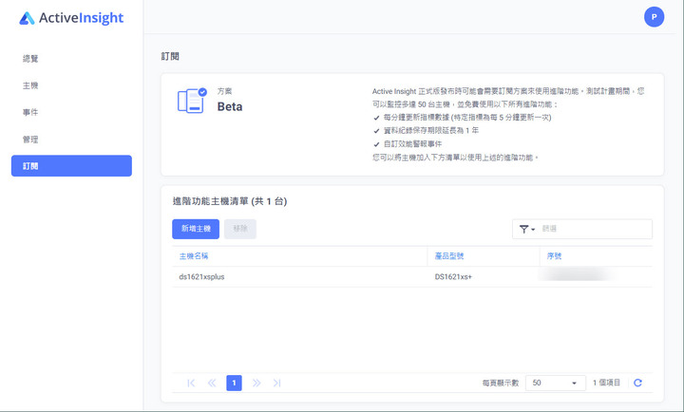The image size is (684, 412).
Task: Select page 1 in pagination
Action: [235, 384]
